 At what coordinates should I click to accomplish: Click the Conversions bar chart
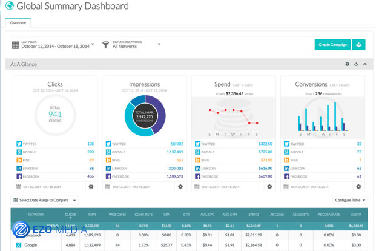pyautogui.click(x=322, y=116)
